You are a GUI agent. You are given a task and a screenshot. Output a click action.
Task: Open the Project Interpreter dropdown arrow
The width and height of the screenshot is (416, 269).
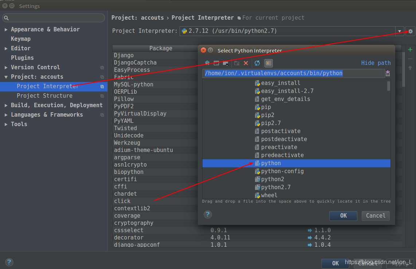pos(400,31)
